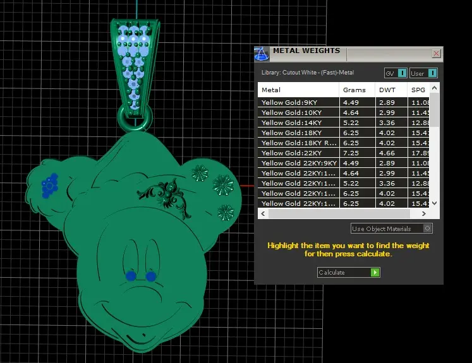Click the horizontal scroll right arrow

point(424,213)
